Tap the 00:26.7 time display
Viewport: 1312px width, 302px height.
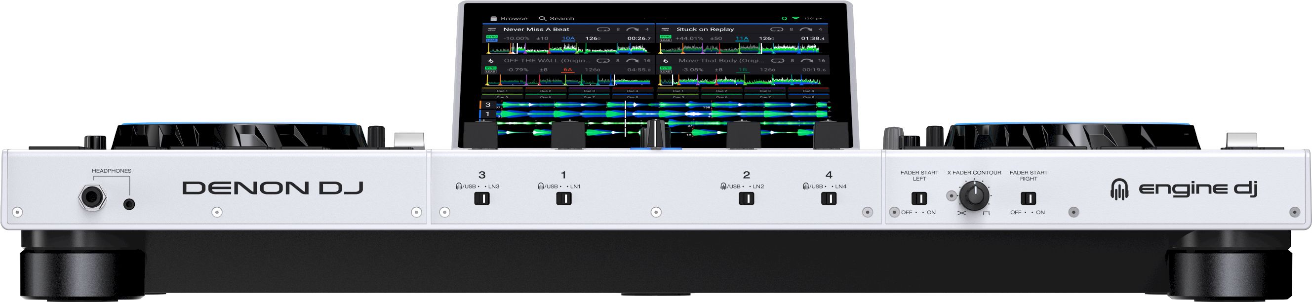click(x=639, y=38)
